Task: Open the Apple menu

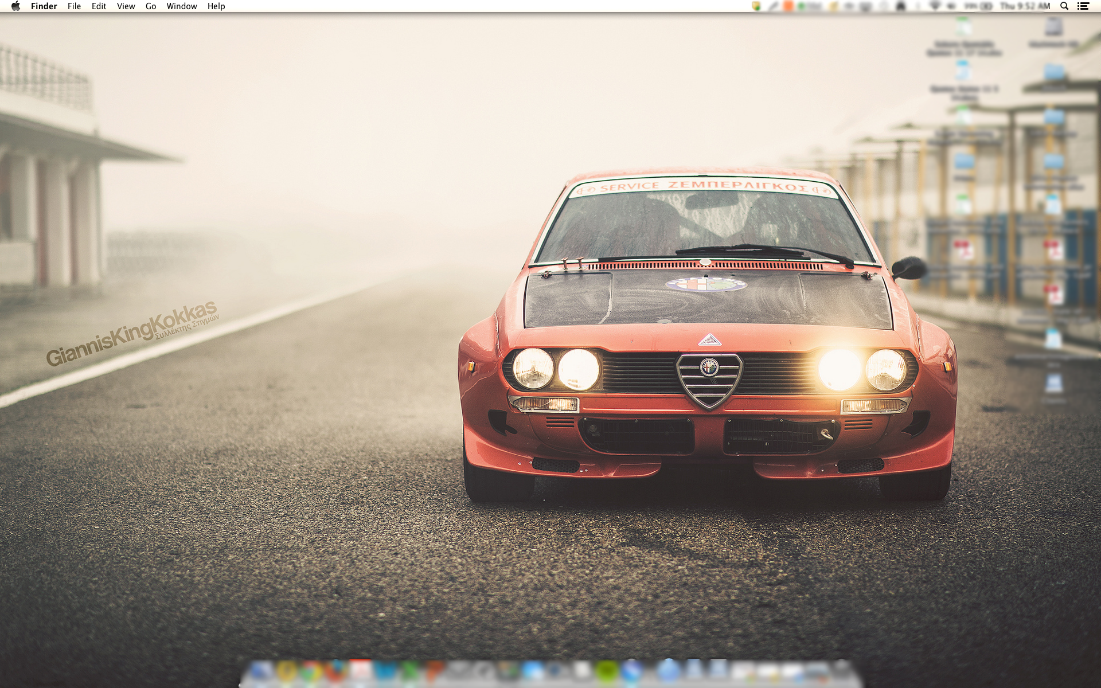Action: pyautogui.click(x=15, y=6)
